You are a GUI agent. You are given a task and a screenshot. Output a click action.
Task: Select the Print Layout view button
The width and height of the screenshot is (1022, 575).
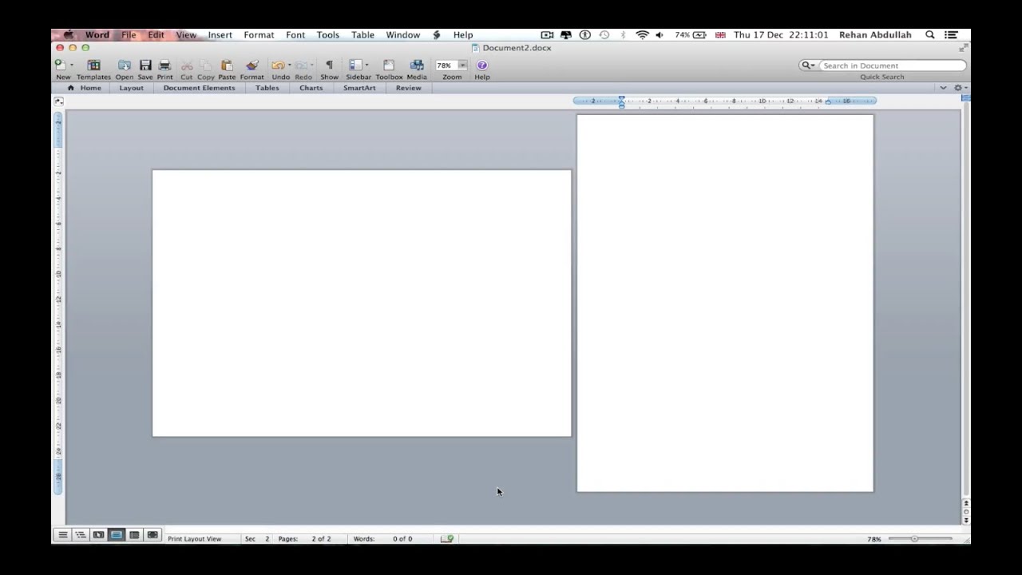click(117, 535)
